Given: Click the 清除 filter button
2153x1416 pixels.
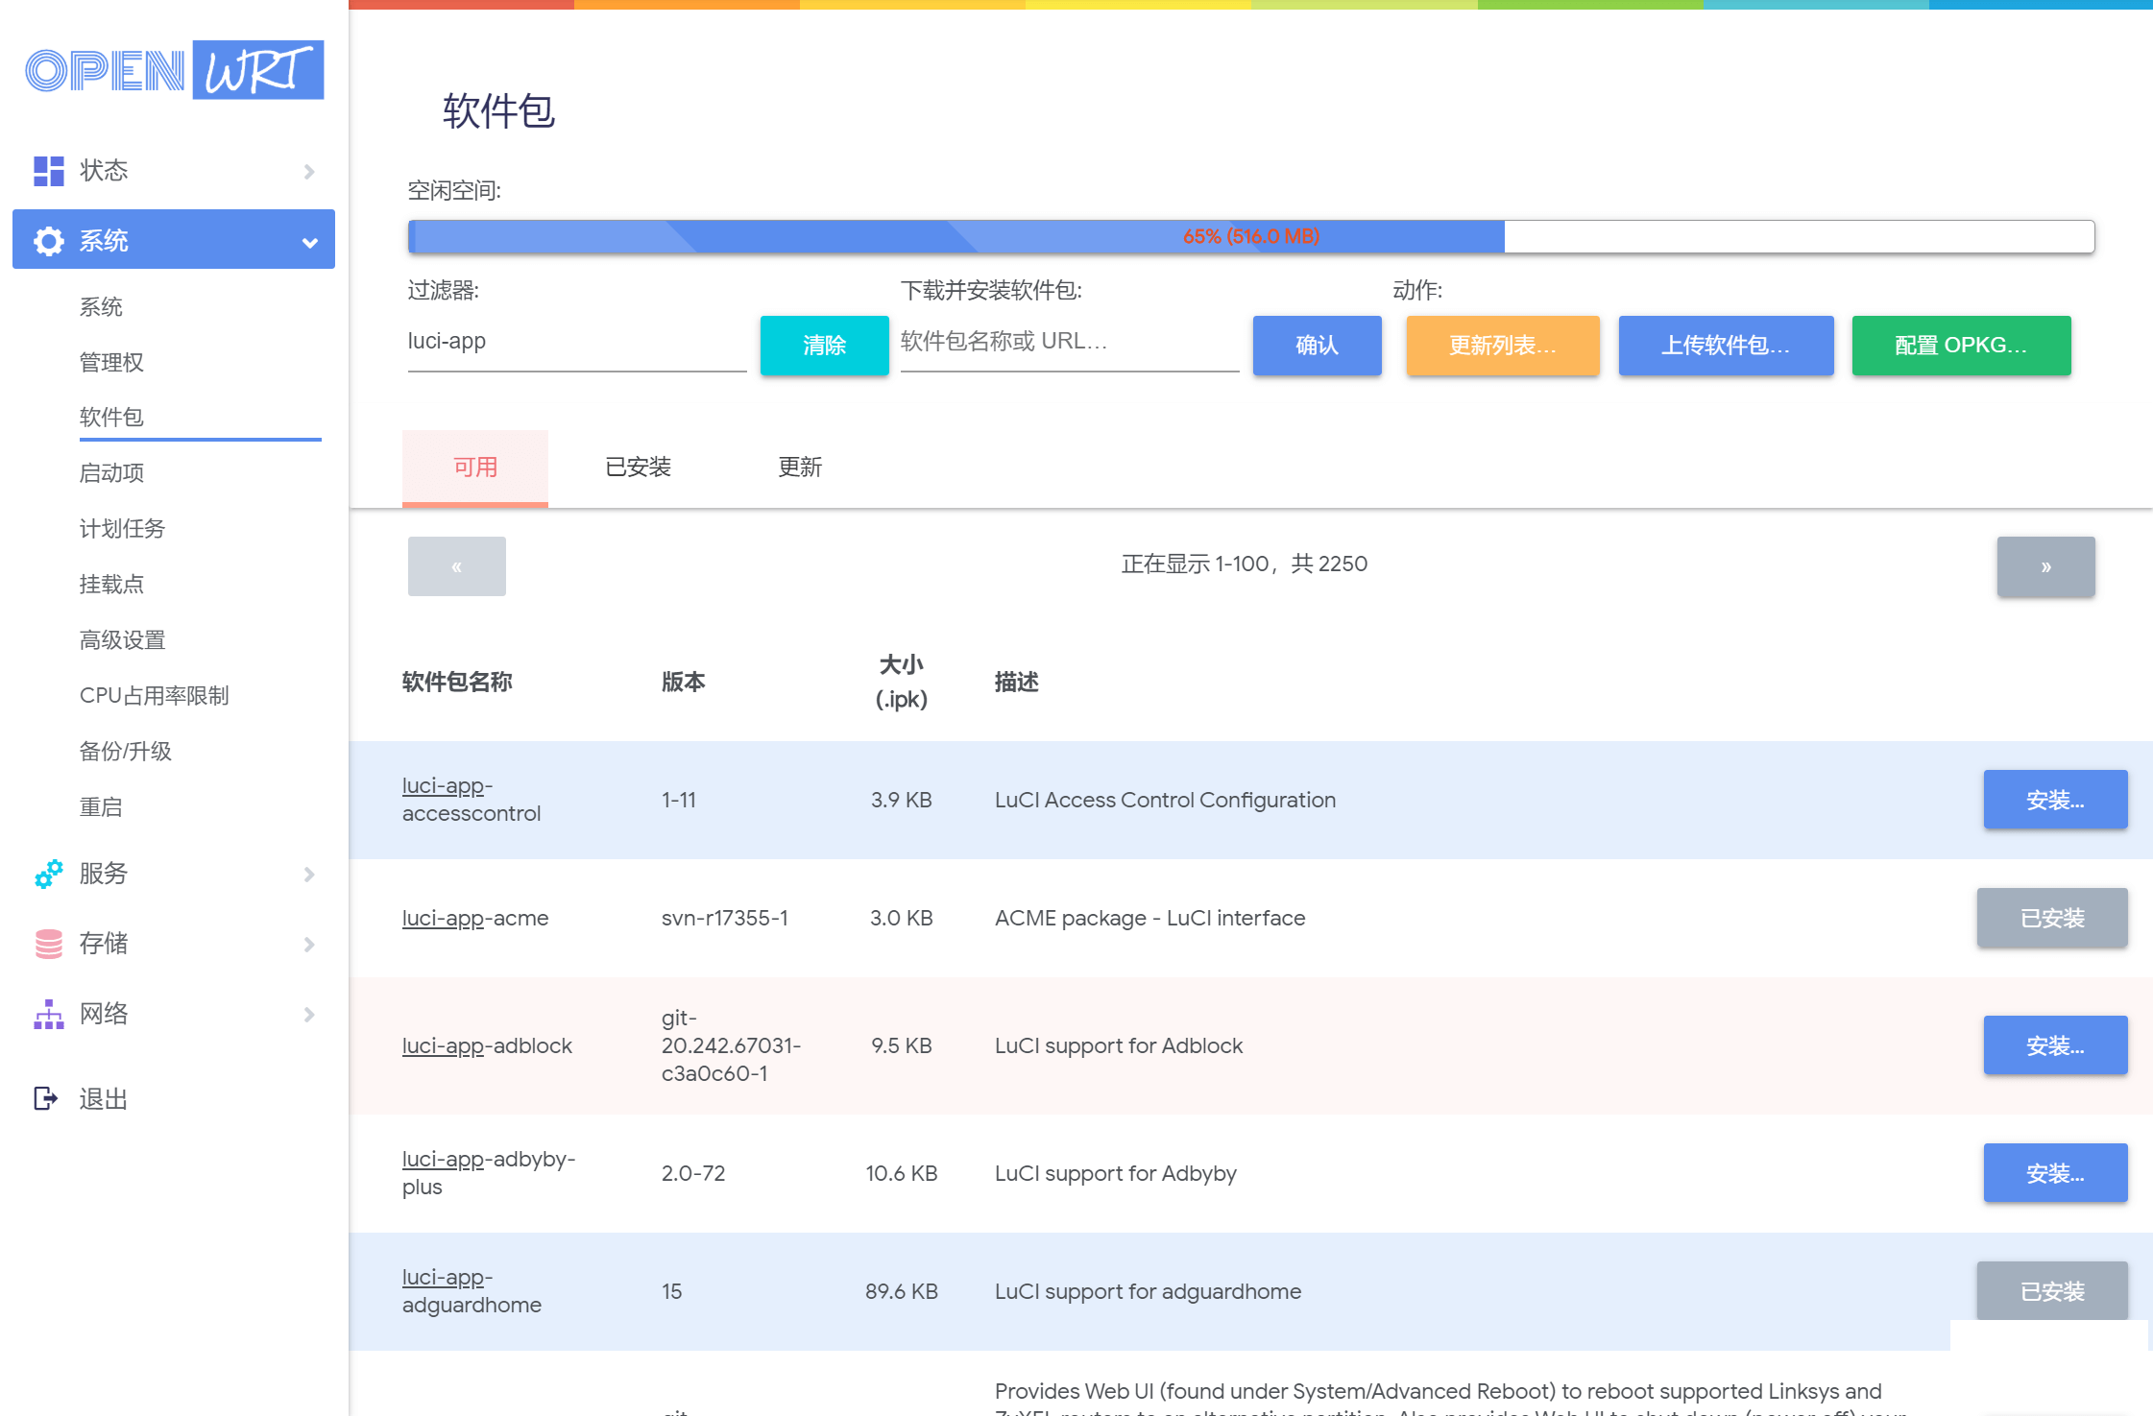Looking at the screenshot, I should [824, 346].
